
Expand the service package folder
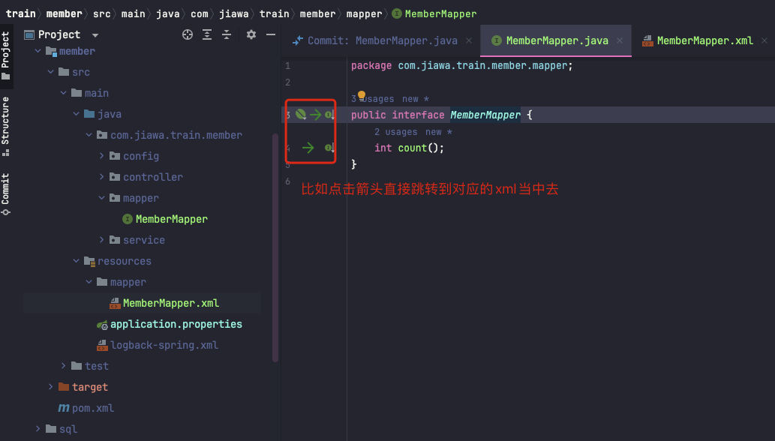click(101, 240)
